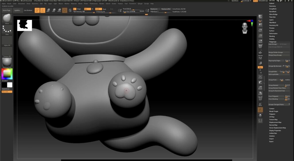294x161 pixels.
Task: Toggle the orange Xpose/XYZ button
Action: pyautogui.click(x=260, y=67)
